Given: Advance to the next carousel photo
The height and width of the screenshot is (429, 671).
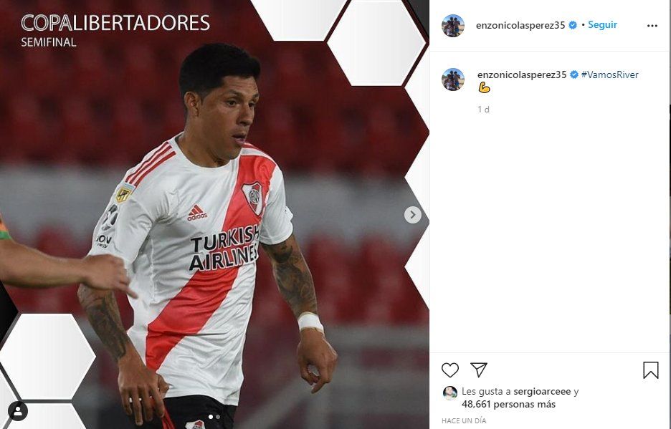Looking at the screenshot, I should 412,215.
